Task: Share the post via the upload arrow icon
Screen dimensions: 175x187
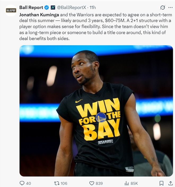Action: pyautogui.click(x=170, y=183)
